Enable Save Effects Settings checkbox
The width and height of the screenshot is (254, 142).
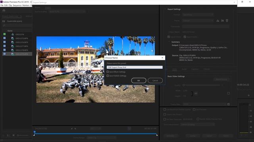(x=108, y=72)
